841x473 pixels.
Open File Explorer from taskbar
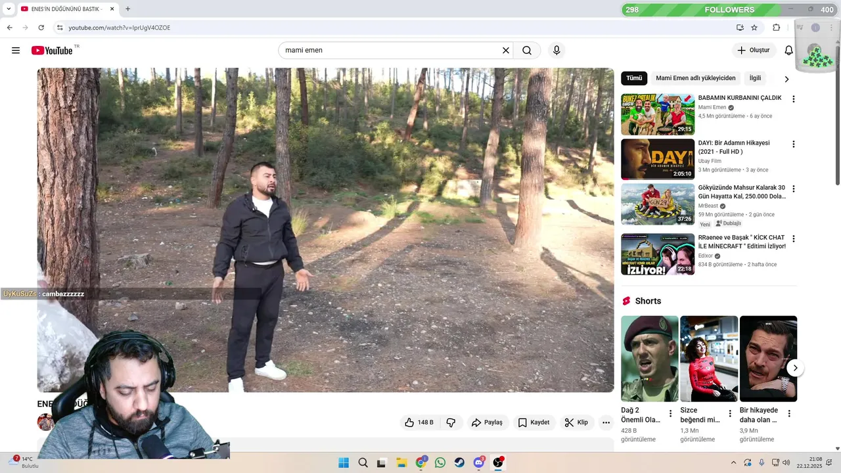(x=401, y=462)
